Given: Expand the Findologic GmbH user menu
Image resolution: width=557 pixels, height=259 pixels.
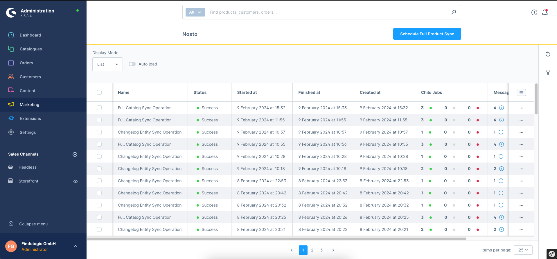Looking at the screenshot, I should point(76,246).
